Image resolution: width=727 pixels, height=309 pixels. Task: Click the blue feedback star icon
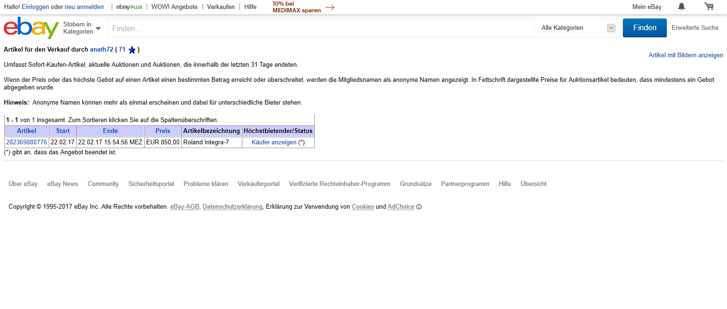132,50
